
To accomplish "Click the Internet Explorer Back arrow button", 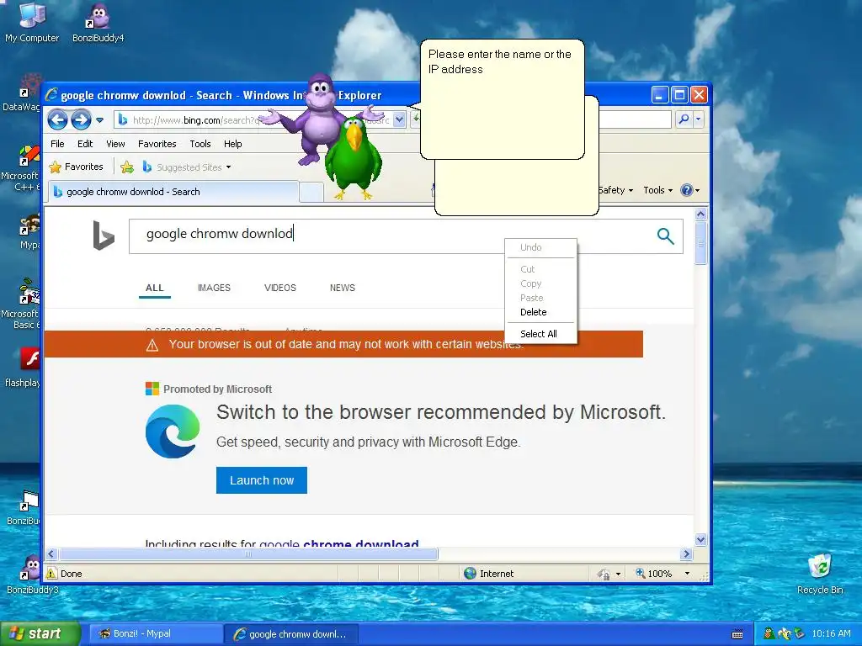I will click(57, 119).
